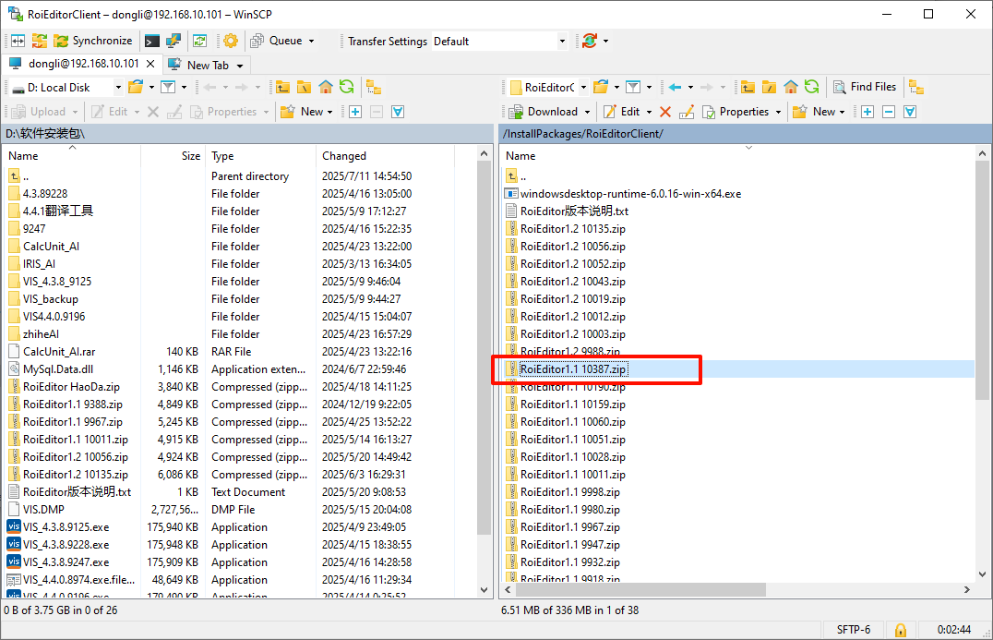This screenshot has width=993, height=640.
Task: Refresh the remote panel with green arrows icon
Action: click(x=812, y=87)
